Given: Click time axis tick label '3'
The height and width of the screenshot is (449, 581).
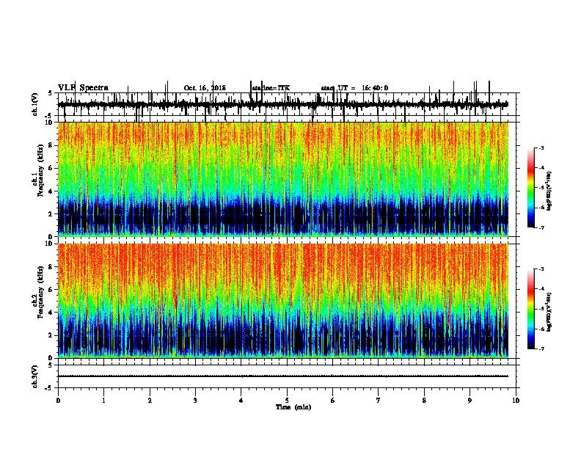Looking at the screenshot, I should point(195,401).
